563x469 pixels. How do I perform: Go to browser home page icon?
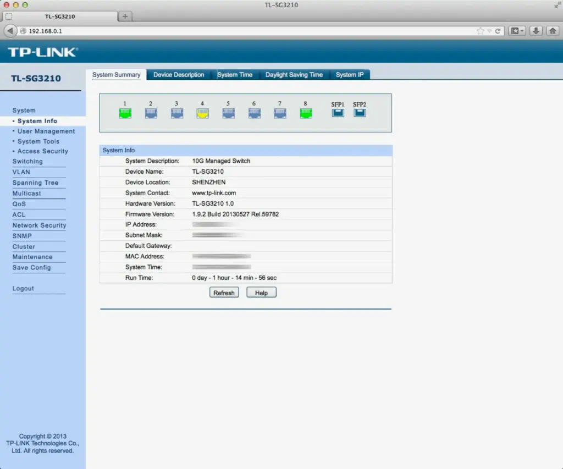553,31
